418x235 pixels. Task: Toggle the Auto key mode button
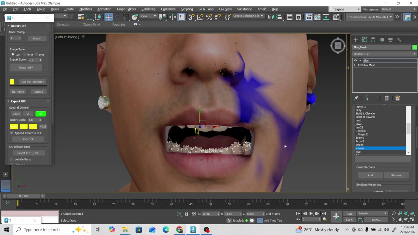pos(350,214)
